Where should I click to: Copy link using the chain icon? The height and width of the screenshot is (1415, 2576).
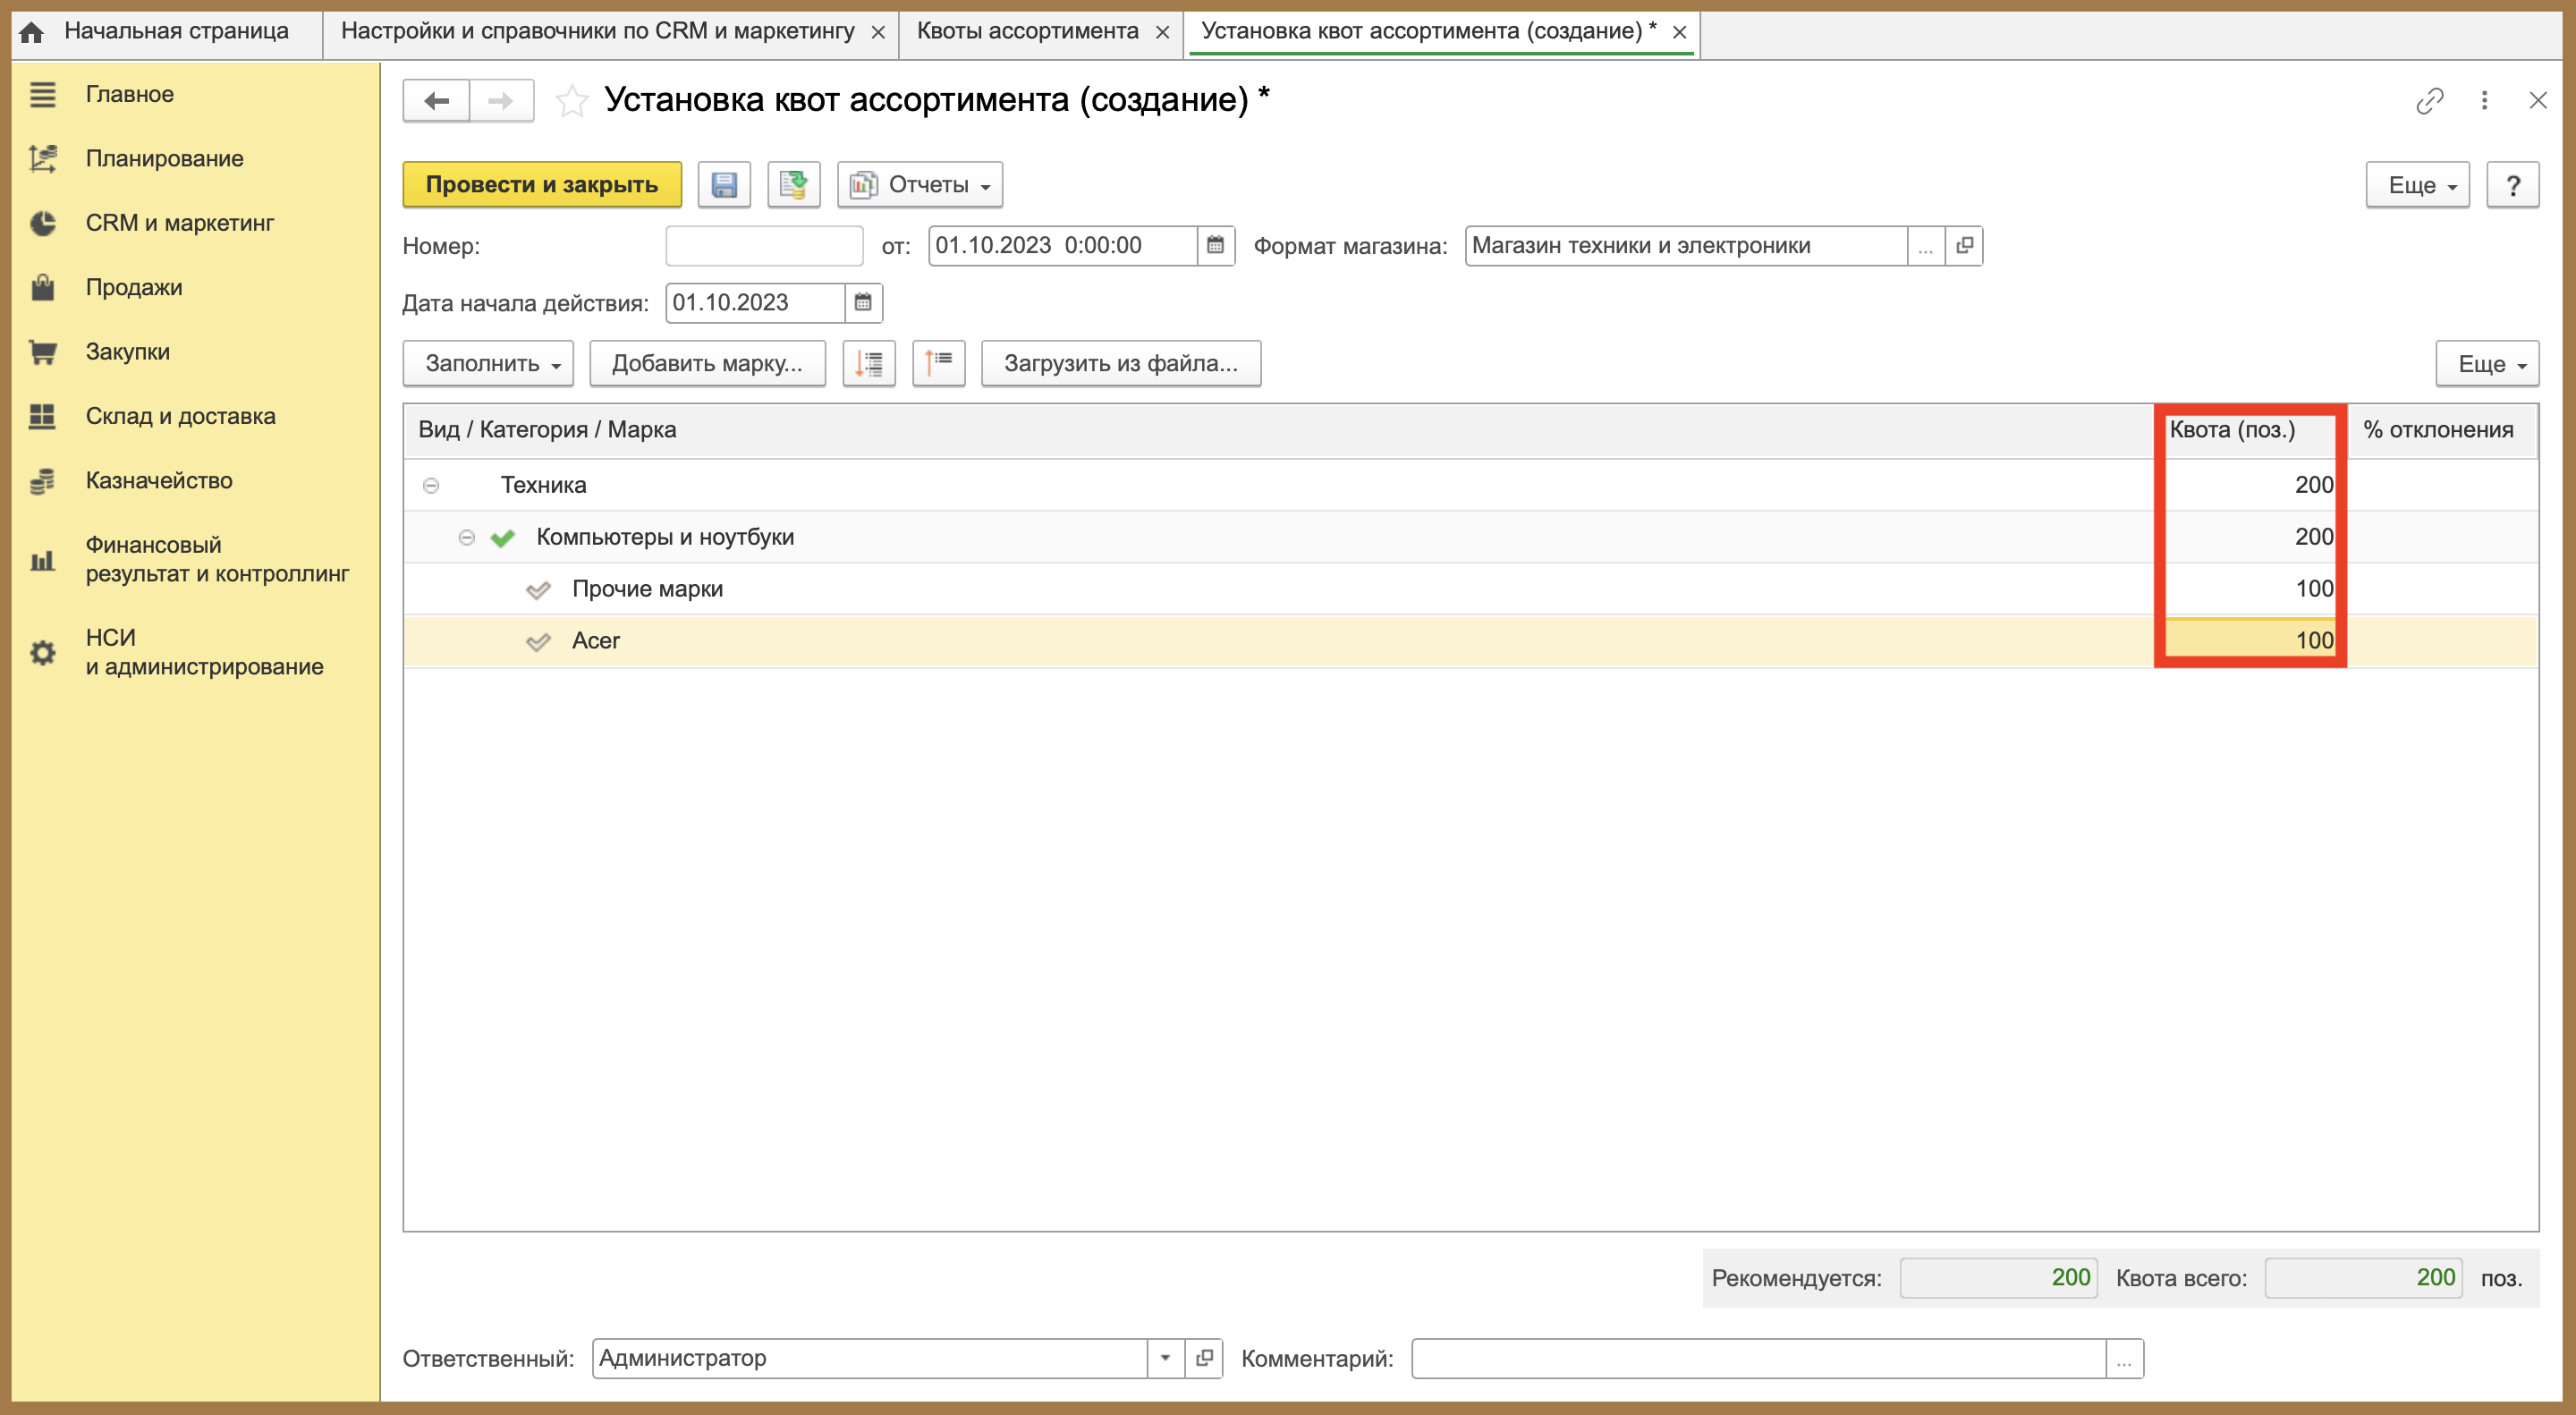coord(2429,101)
